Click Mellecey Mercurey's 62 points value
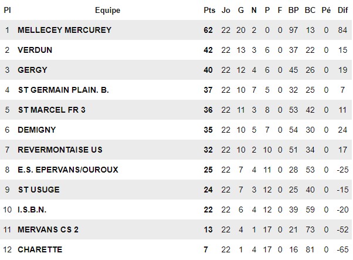The height and width of the screenshot is (260, 353). point(208,30)
